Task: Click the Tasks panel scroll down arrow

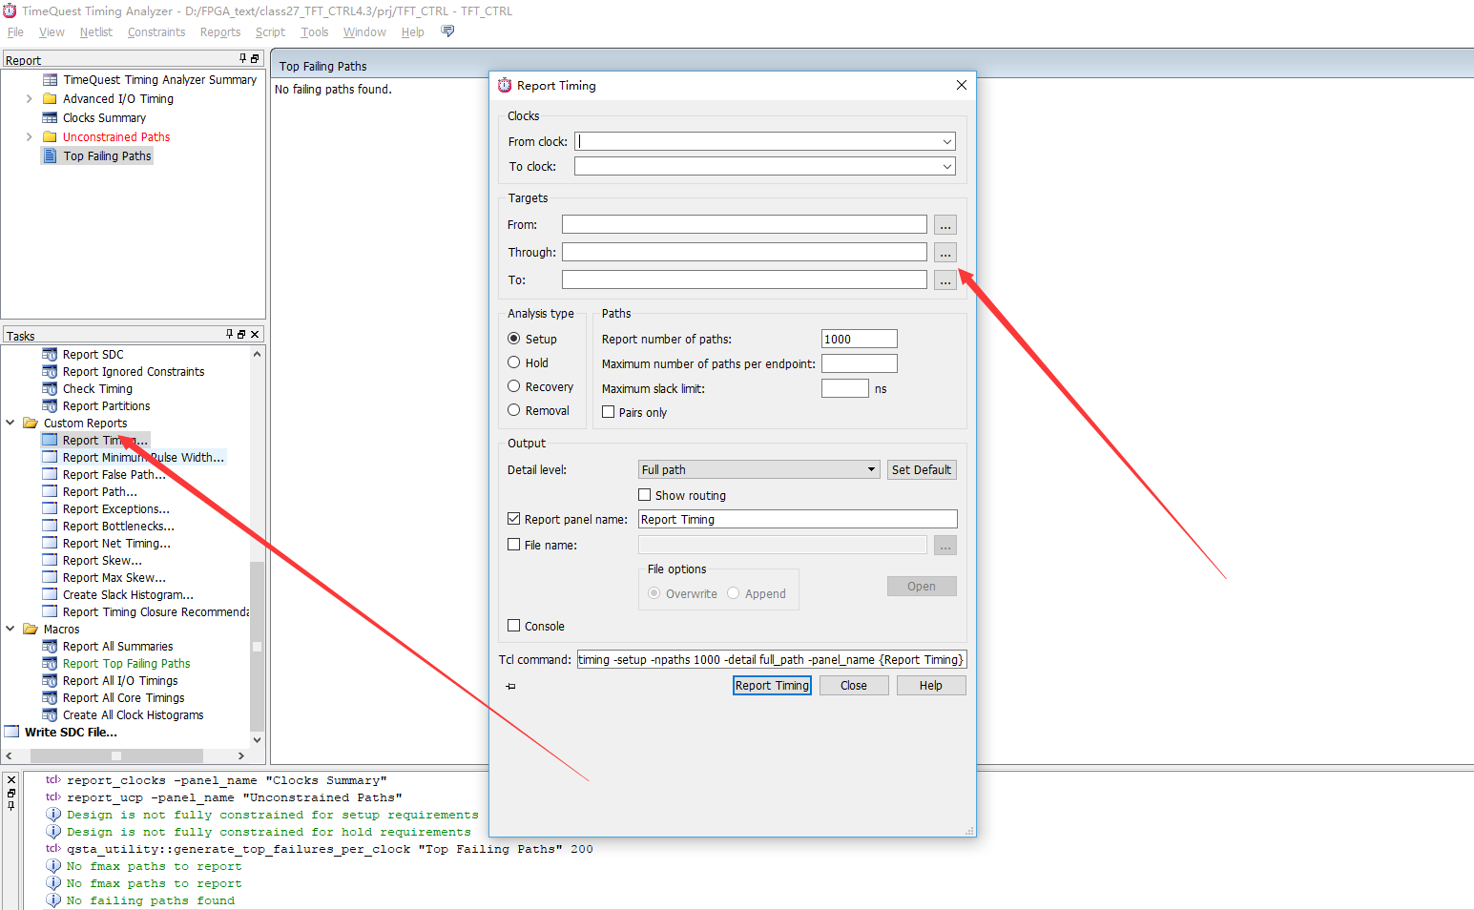Action: tap(257, 740)
